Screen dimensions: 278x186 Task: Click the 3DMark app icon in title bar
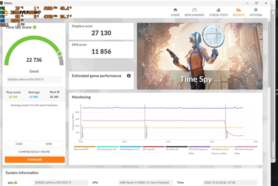[x=2, y=3]
